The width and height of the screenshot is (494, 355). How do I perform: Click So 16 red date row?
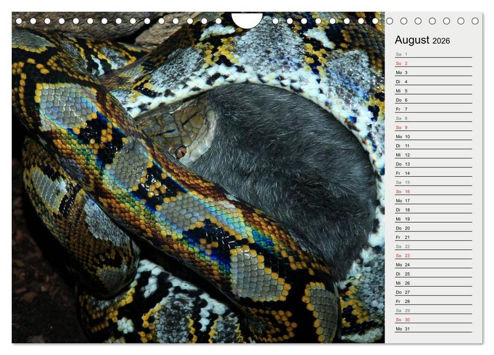point(433,191)
